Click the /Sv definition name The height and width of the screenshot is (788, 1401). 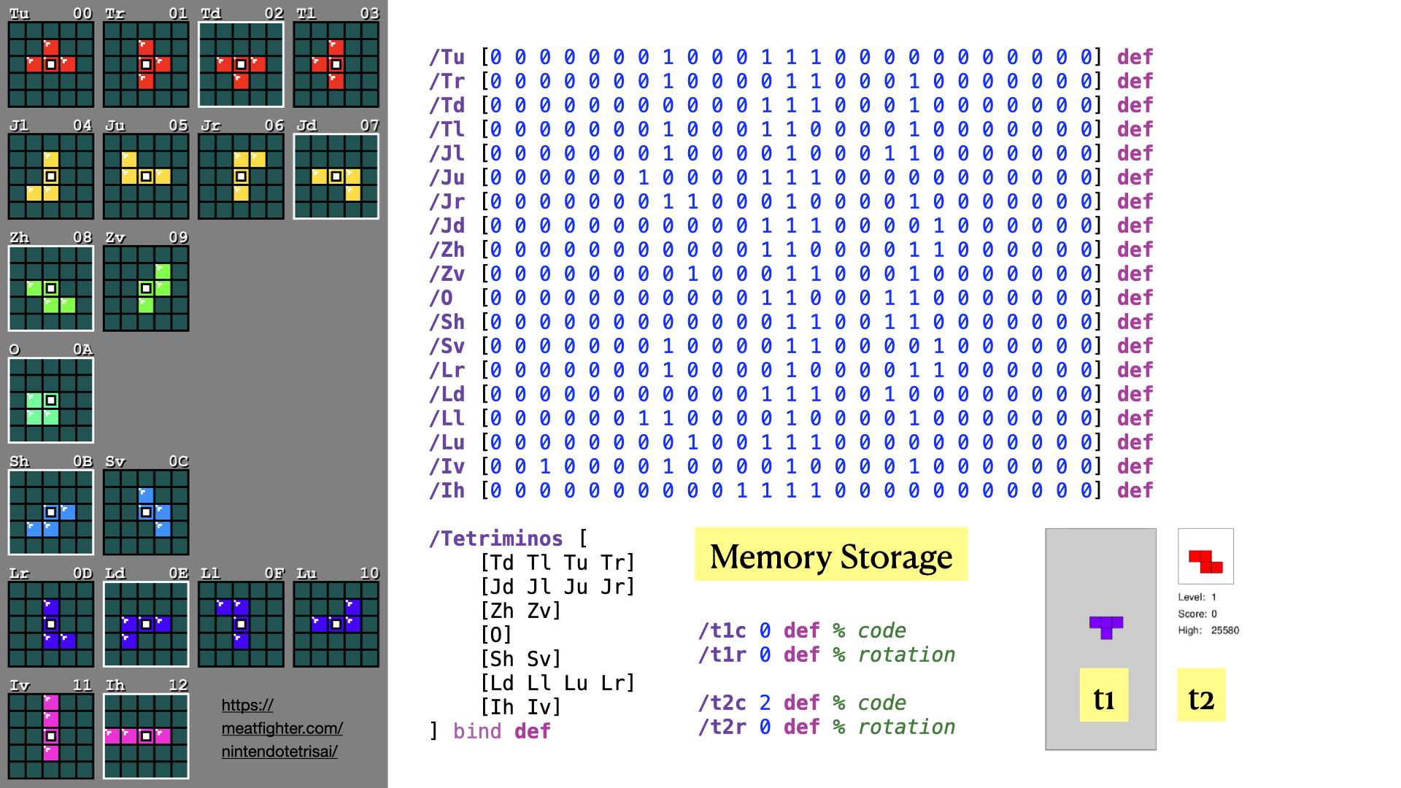tap(447, 346)
